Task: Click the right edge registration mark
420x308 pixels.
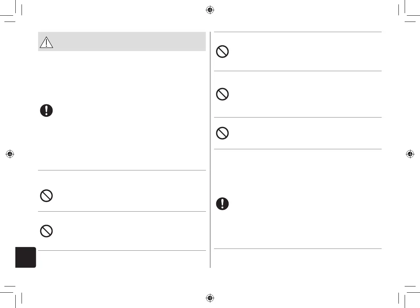Action: 410,154
